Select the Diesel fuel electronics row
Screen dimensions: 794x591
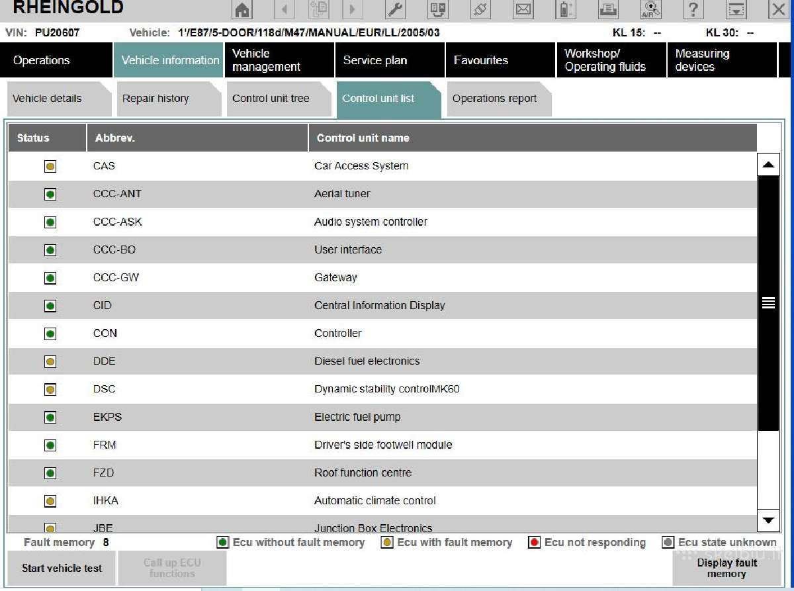pos(382,361)
